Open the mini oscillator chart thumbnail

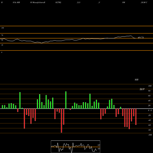[x=76, y=147]
